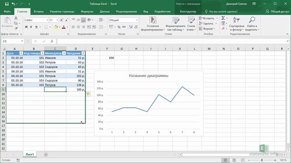Image resolution: width=291 pixels, height=163 pixels.
Task: Open the font size 11 dropdown
Action: point(57,20)
